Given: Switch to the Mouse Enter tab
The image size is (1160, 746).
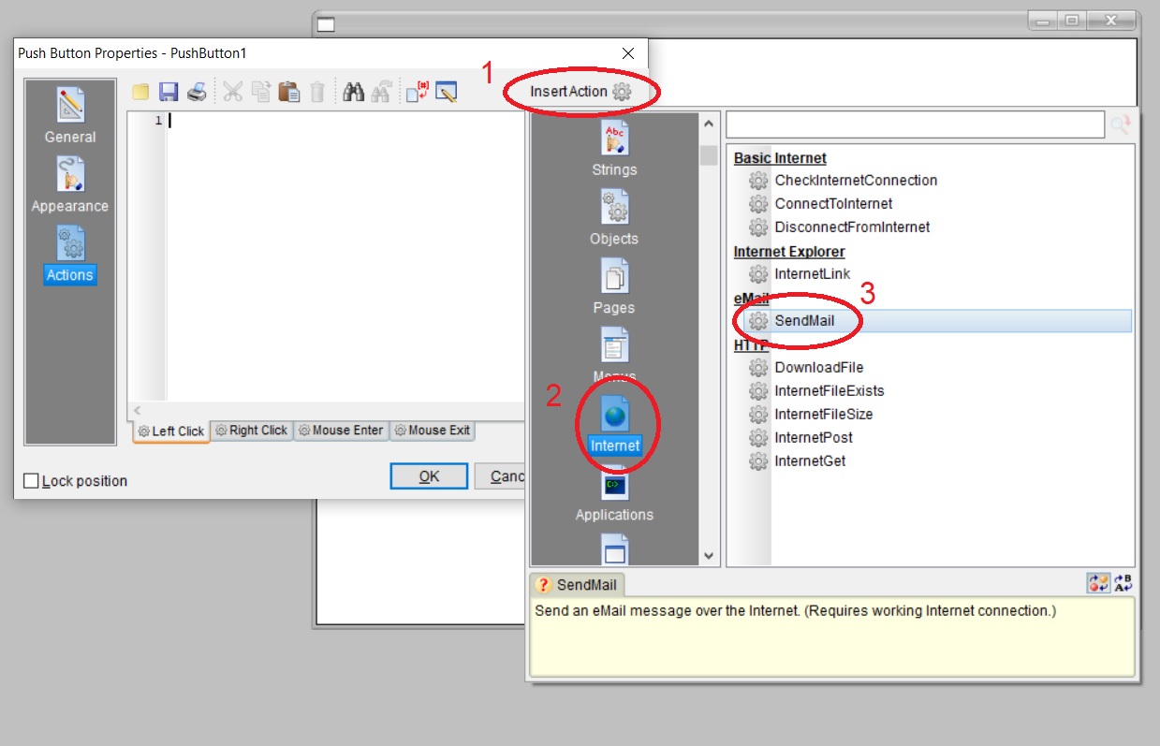Looking at the screenshot, I should tap(340, 431).
